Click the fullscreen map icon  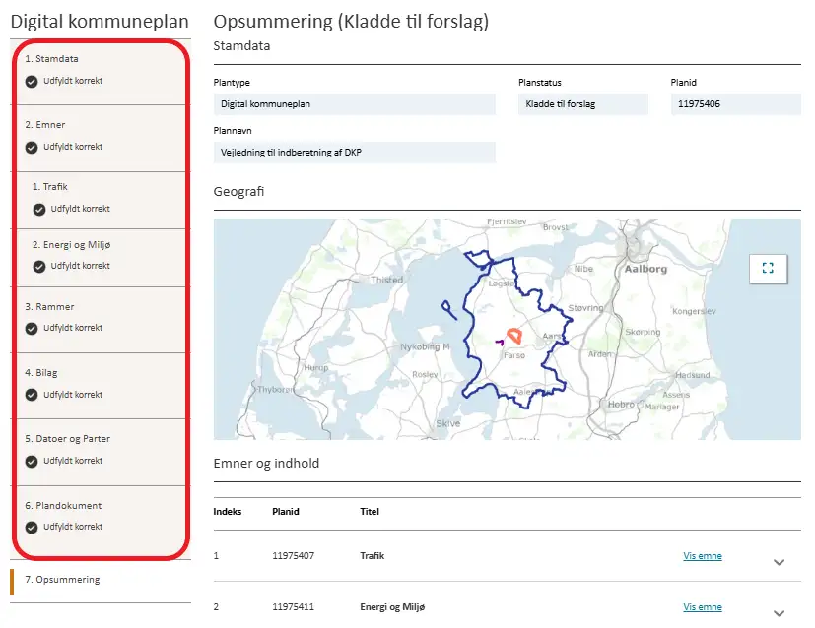pyautogui.click(x=769, y=268)
